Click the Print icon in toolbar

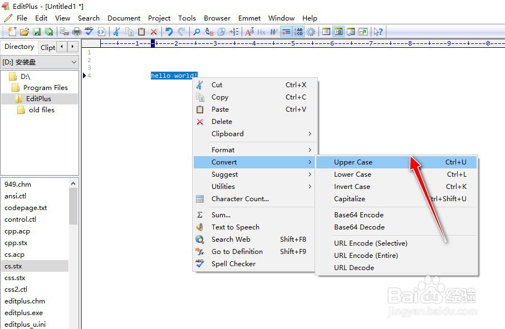tap(77, 32)
